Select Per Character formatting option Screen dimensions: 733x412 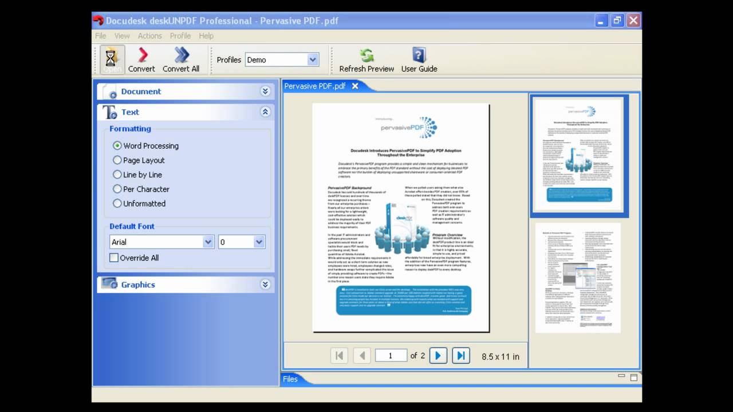pos(117,189)
